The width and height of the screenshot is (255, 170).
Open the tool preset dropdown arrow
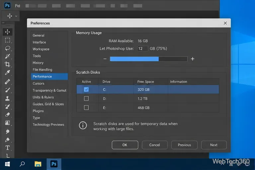16,16
